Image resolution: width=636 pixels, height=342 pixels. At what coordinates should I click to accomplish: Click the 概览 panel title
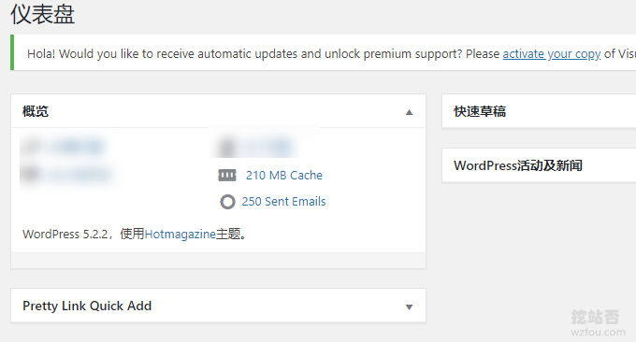[36, 111]
